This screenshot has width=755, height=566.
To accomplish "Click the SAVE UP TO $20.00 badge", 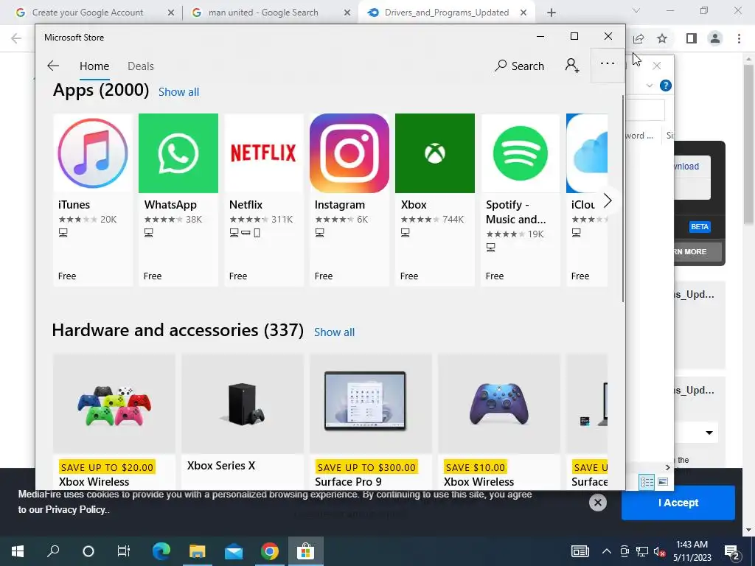I will point(107,467).
